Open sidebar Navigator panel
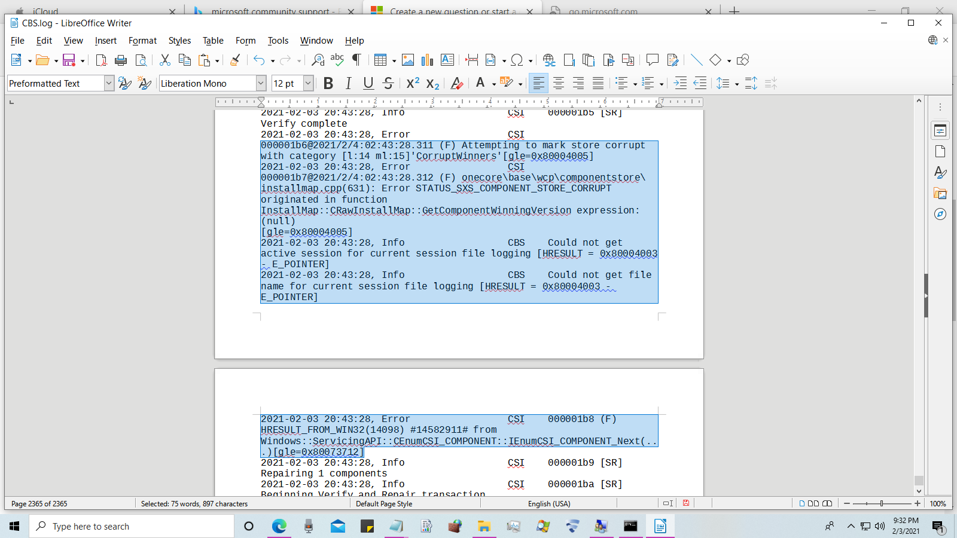This screenshot has height=538, width=957. (x=940, y=214)
